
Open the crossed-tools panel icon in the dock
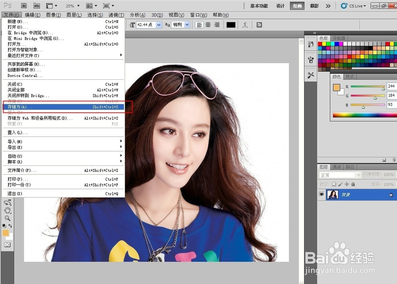coord(311,75)
